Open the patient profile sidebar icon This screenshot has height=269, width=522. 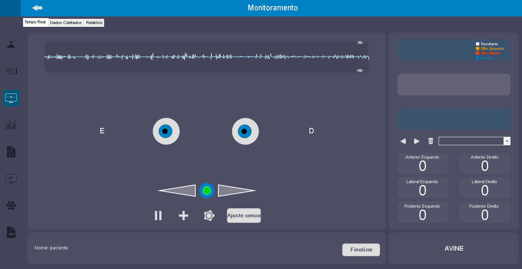coord(11,44)
